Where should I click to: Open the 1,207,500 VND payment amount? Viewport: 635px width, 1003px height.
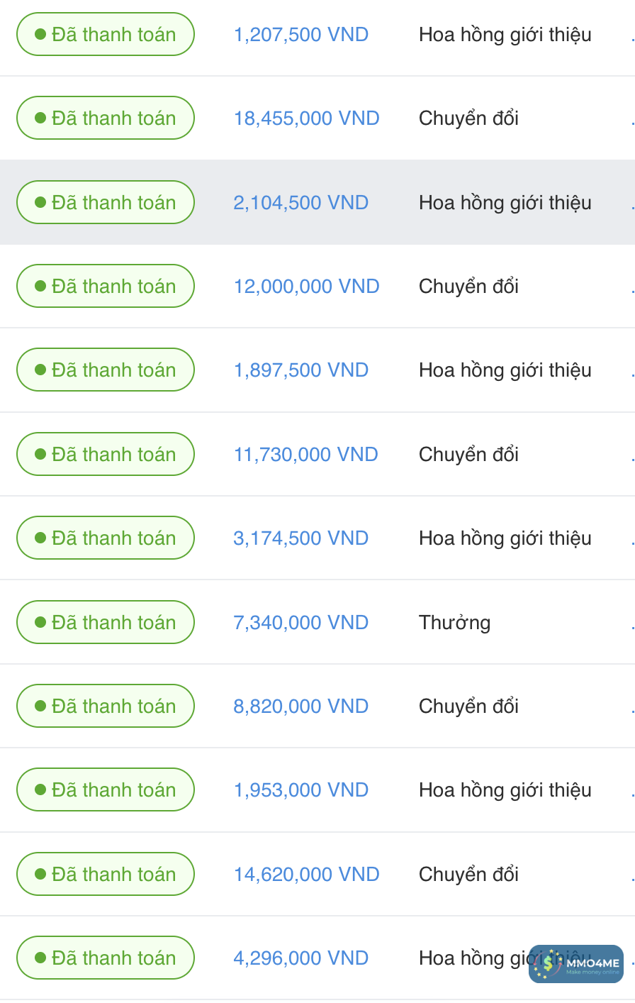pyautogui.click(x=301, y=35)
